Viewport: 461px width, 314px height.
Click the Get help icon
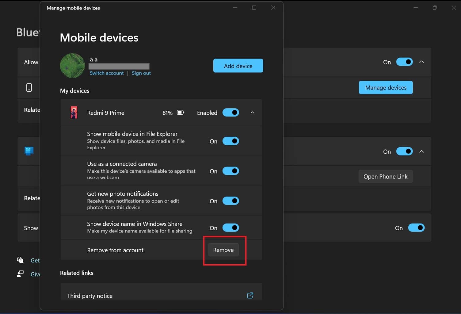click(20, 260)
